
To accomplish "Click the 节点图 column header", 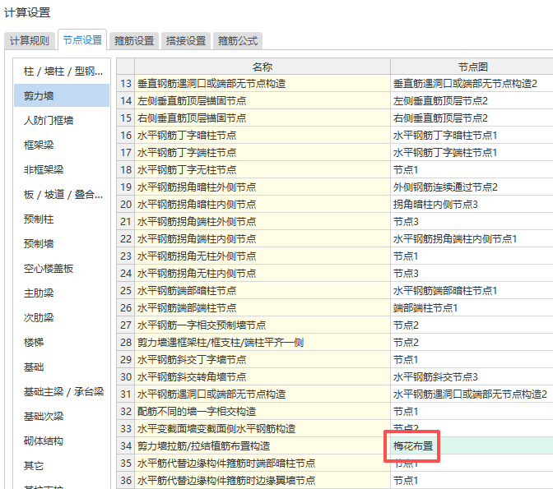I will (x=472, y=67).
